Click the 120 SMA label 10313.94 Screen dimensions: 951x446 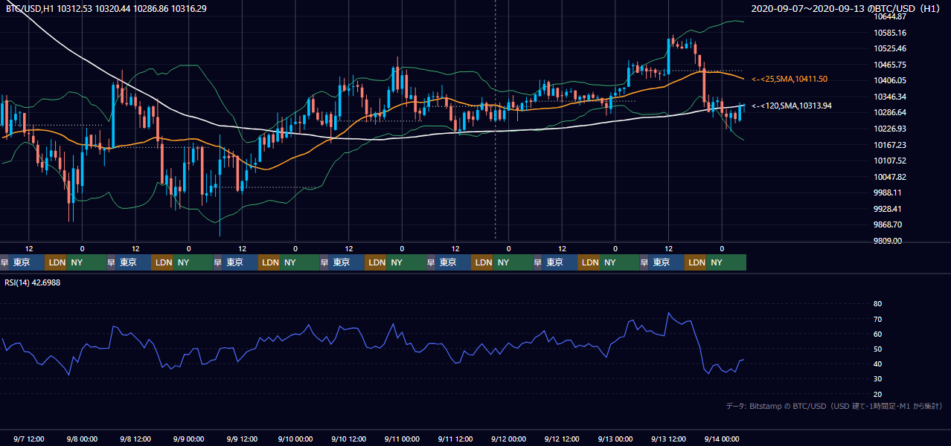[792, 106]
